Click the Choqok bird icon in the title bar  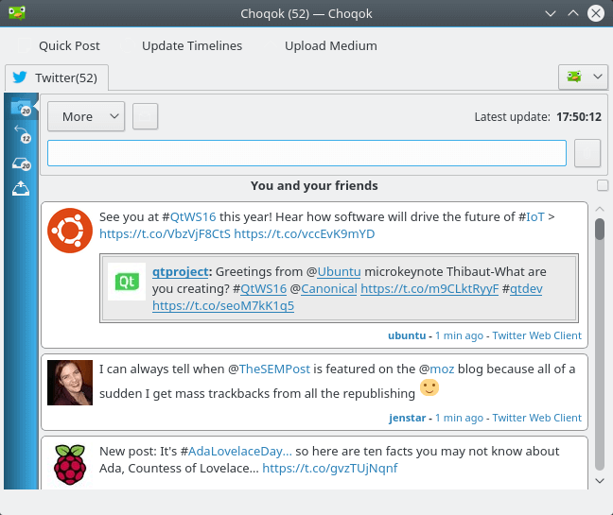pyautogui.click(x=16, y=14)
